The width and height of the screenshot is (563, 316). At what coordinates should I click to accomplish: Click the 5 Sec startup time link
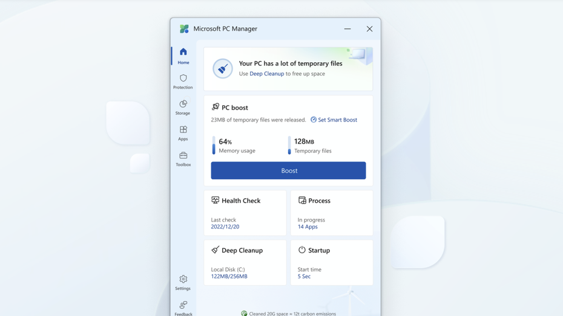[304, 276]
